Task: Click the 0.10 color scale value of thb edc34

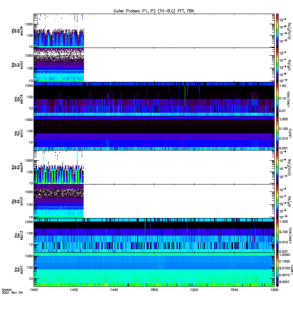Action: [x=282, y=98]
